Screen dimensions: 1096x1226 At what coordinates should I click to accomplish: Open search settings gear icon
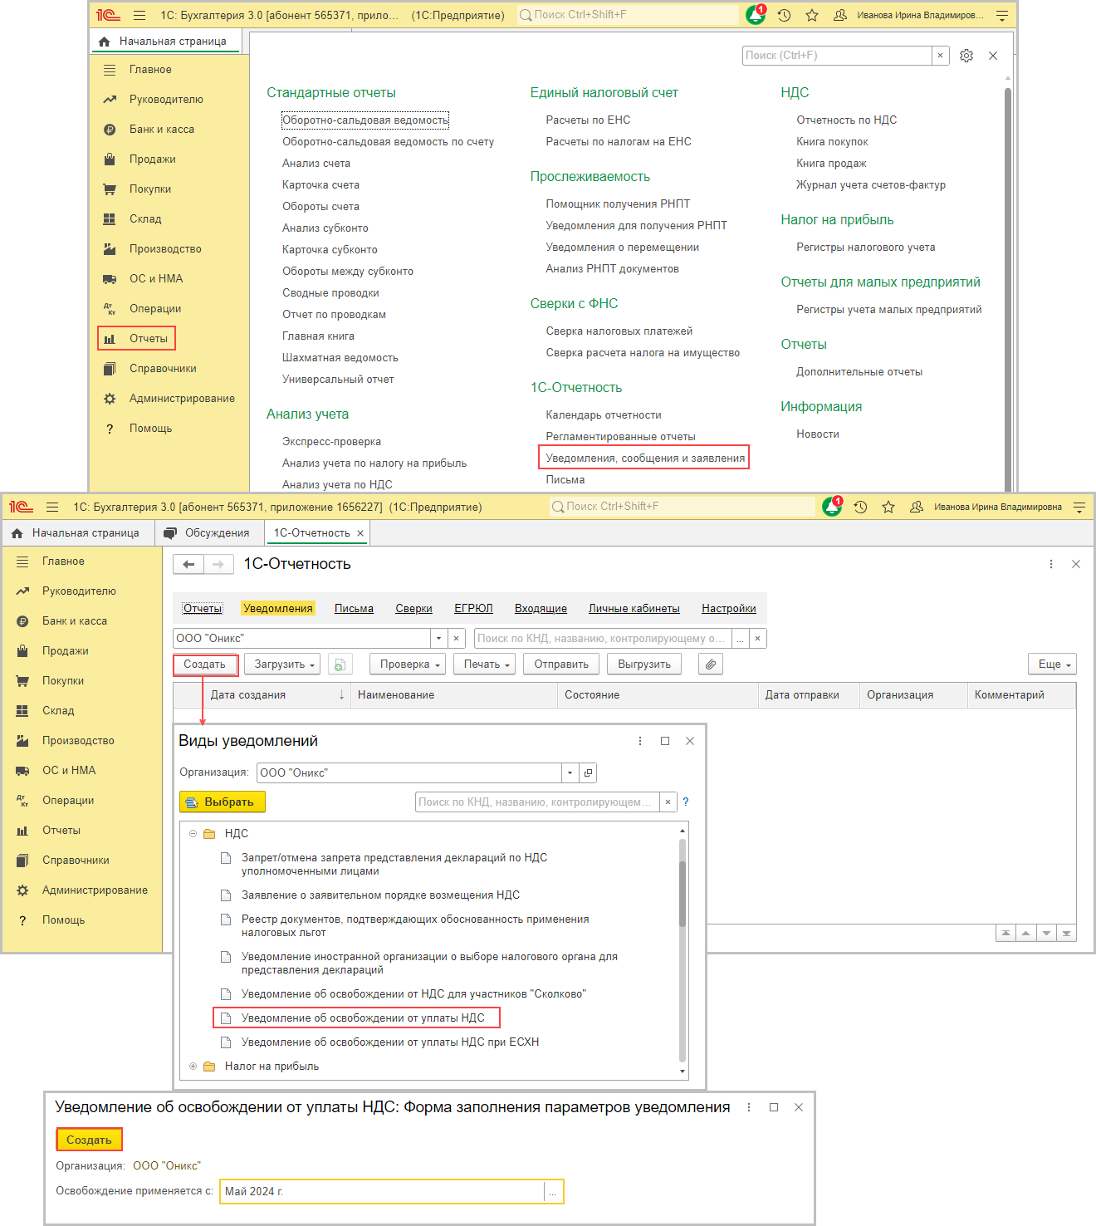[966, 56]
